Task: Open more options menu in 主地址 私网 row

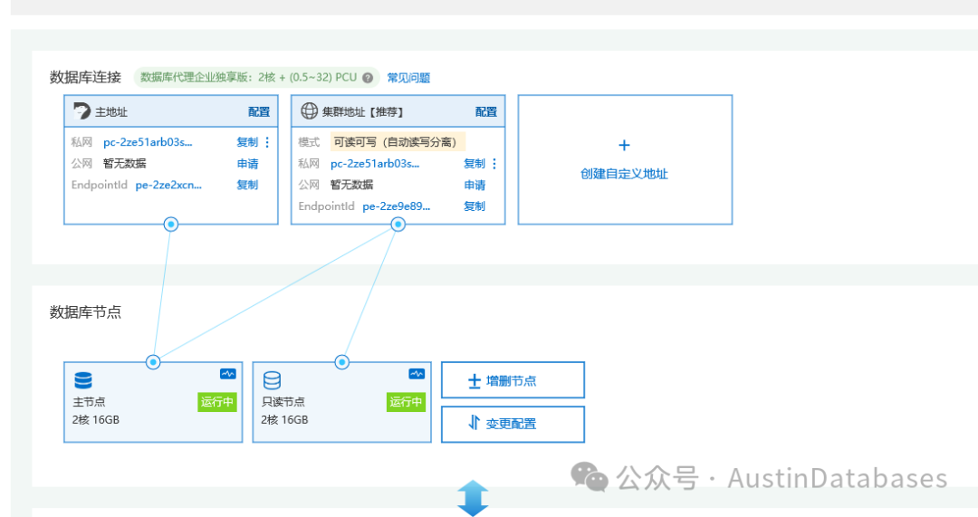Action: (267, 142)
